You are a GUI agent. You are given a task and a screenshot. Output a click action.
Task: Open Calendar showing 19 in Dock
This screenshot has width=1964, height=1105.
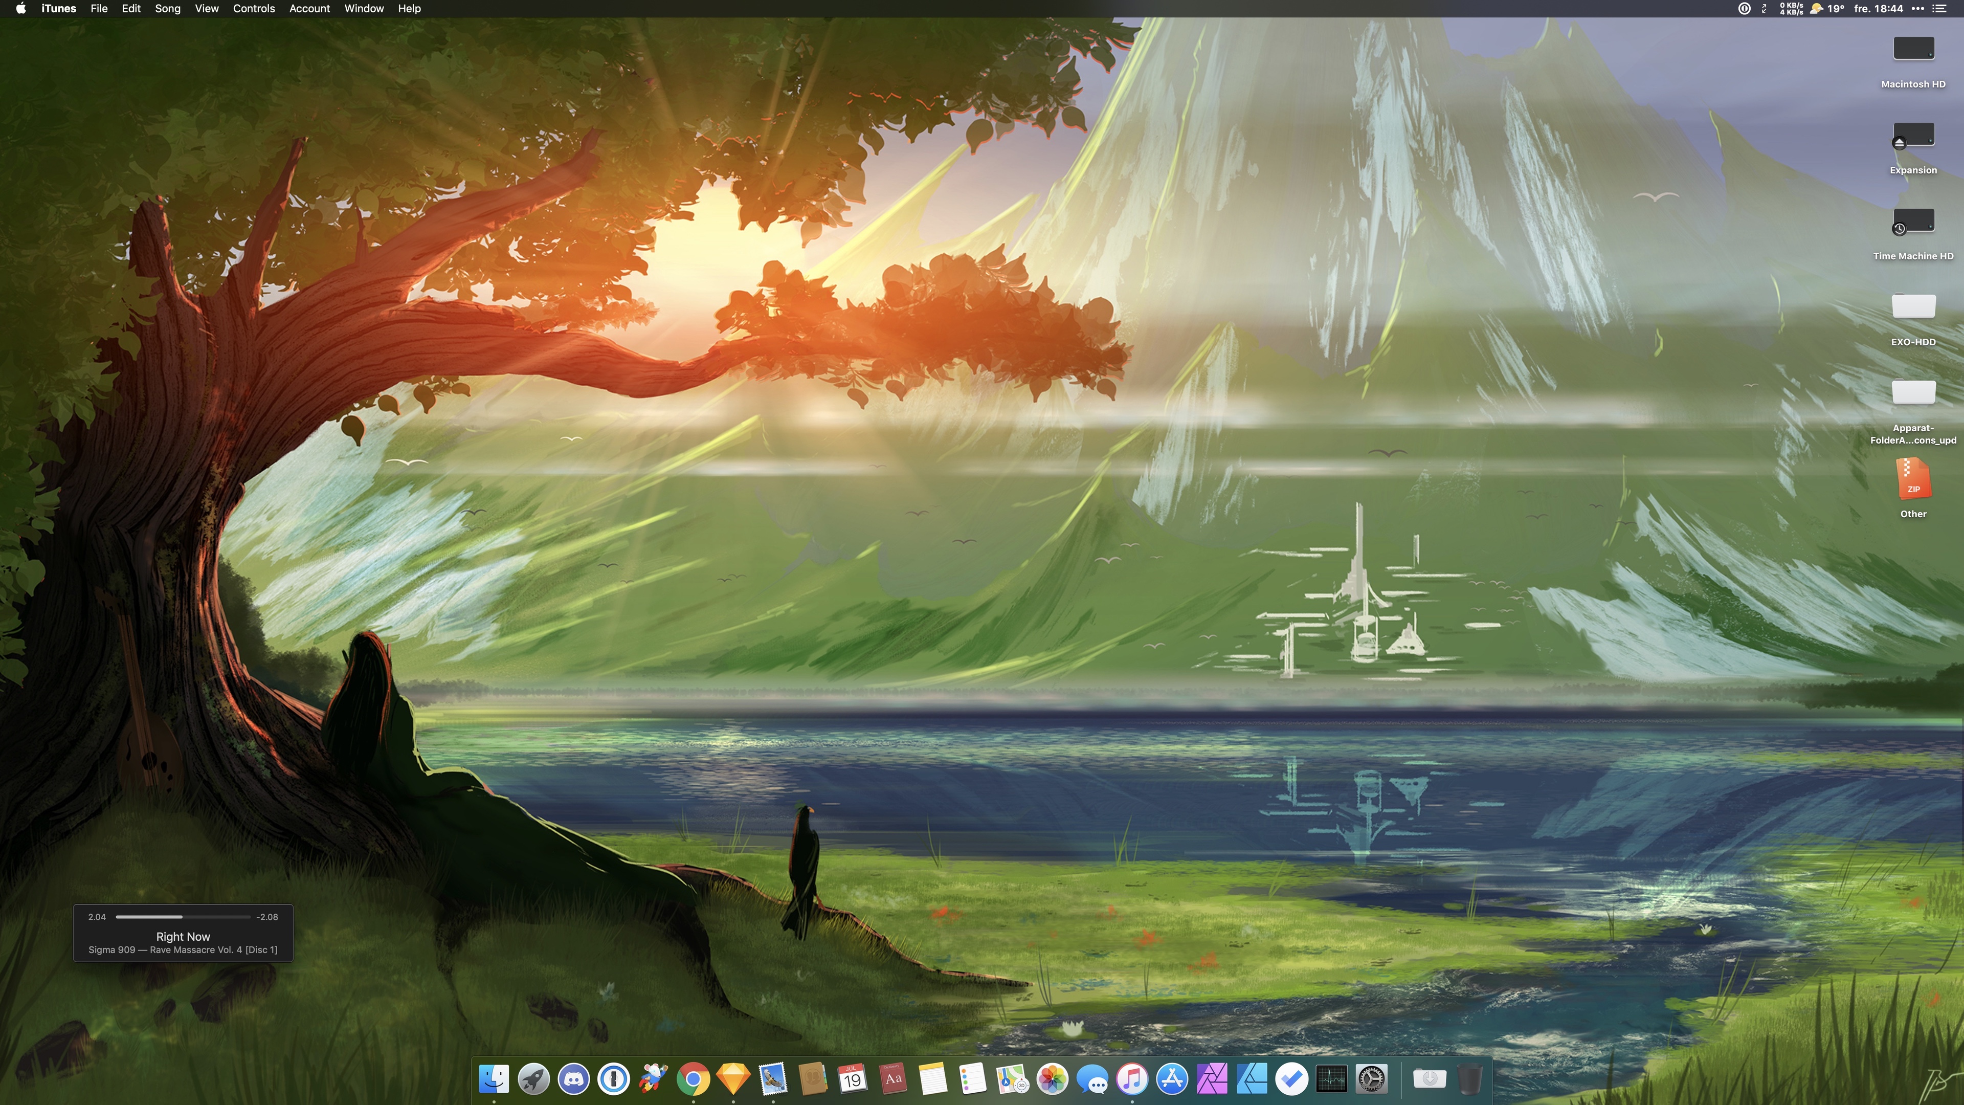pos(853,1079)
